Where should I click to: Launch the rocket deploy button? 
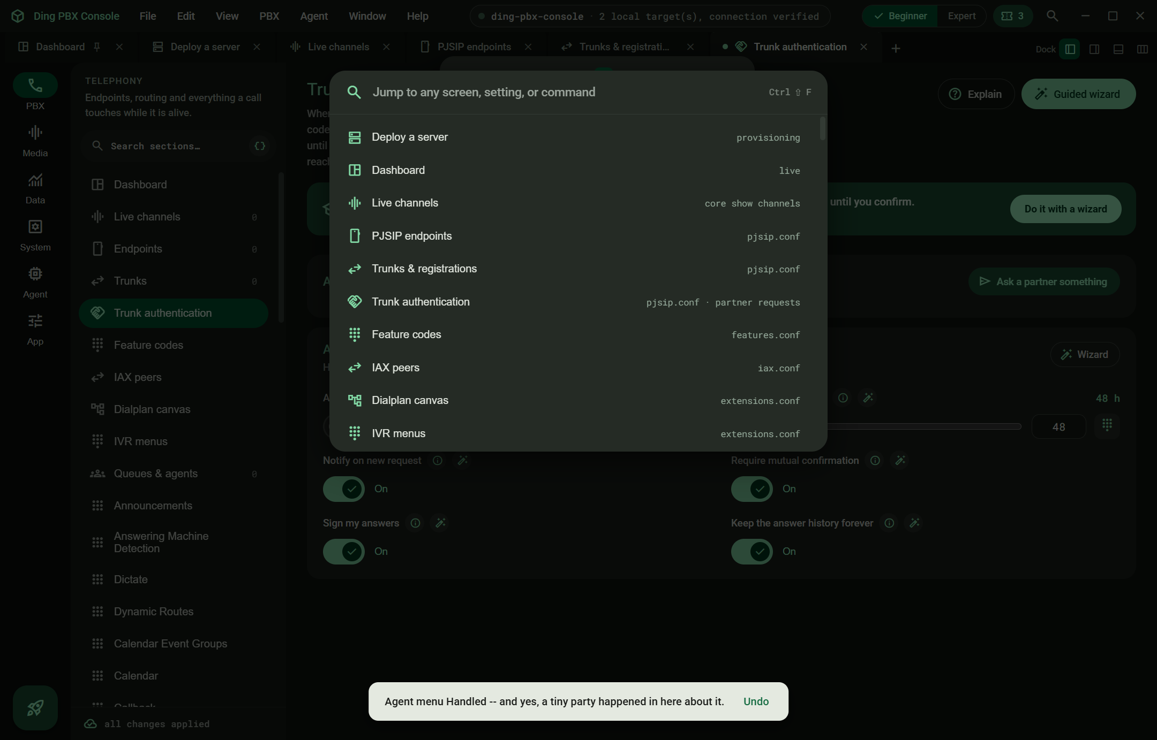[35, 707]
